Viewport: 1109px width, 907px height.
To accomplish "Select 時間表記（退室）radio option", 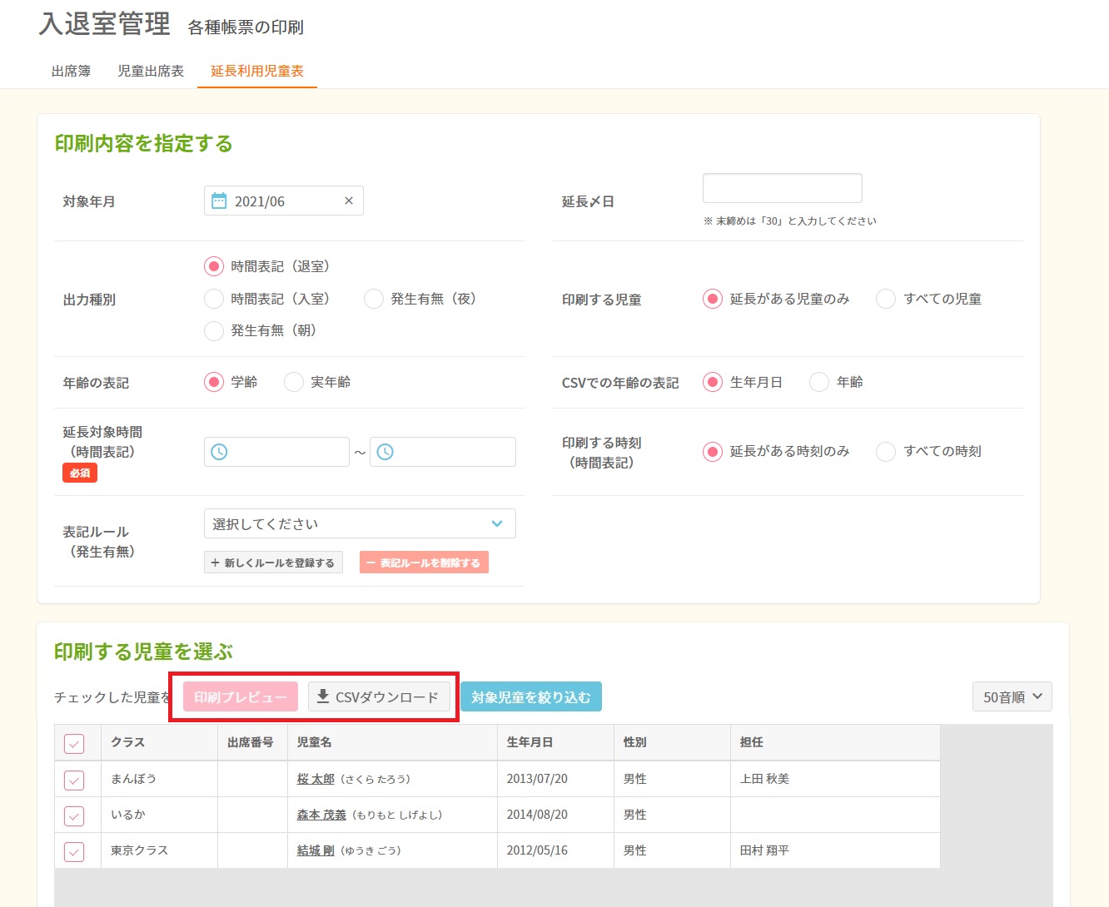I will (214, 266).
